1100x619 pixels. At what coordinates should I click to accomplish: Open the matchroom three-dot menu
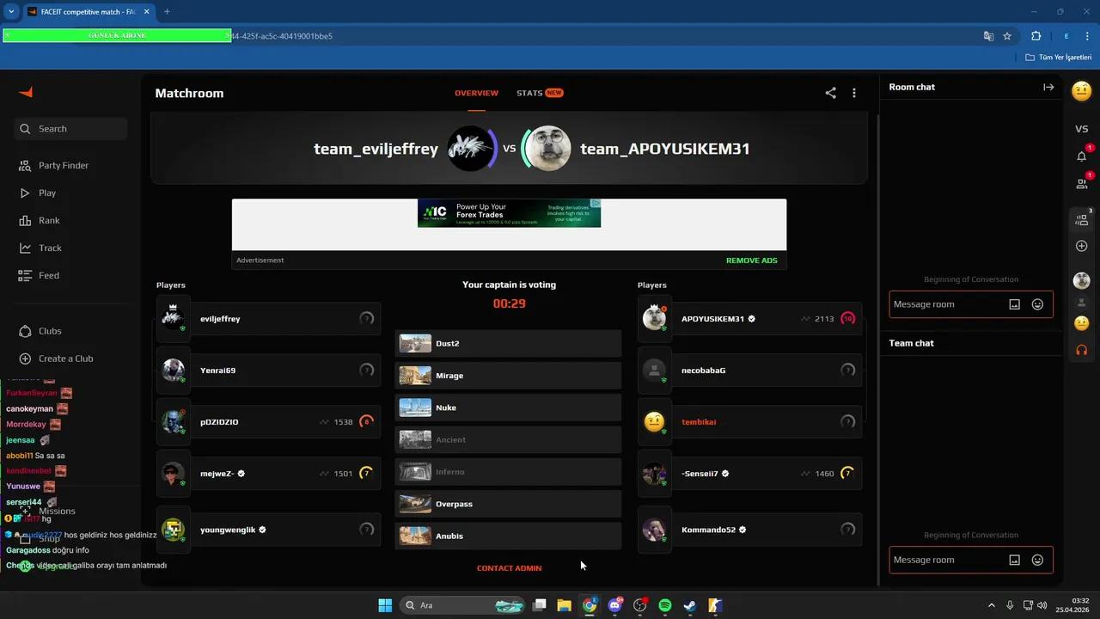854,93
